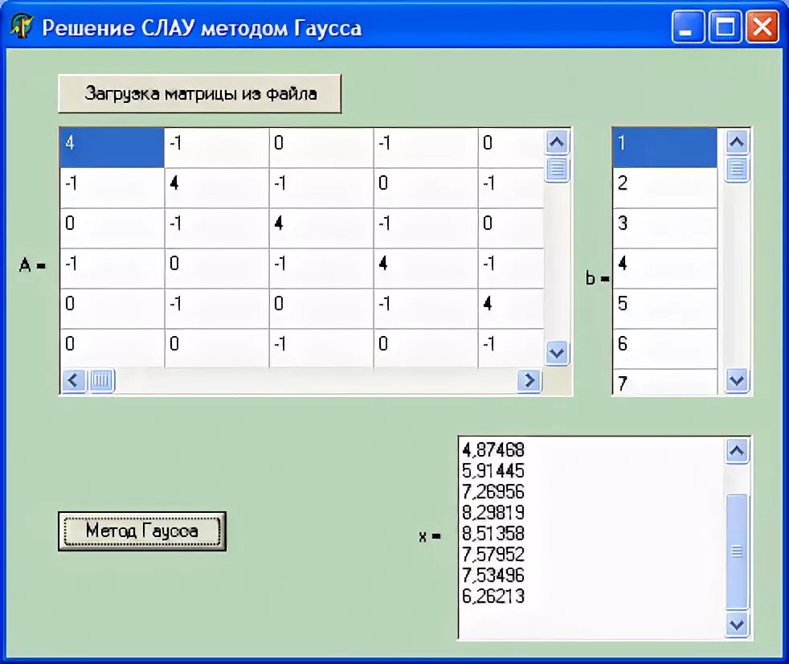
Task: Click the app icon in title bar
Action: pos(22,27)
